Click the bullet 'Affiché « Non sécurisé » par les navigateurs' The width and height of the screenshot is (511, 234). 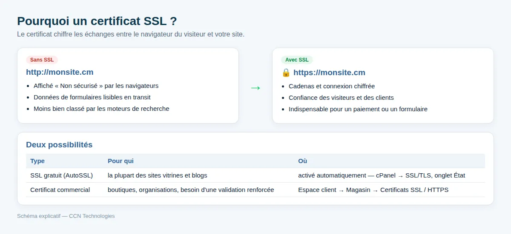click(x=96, y=86)
